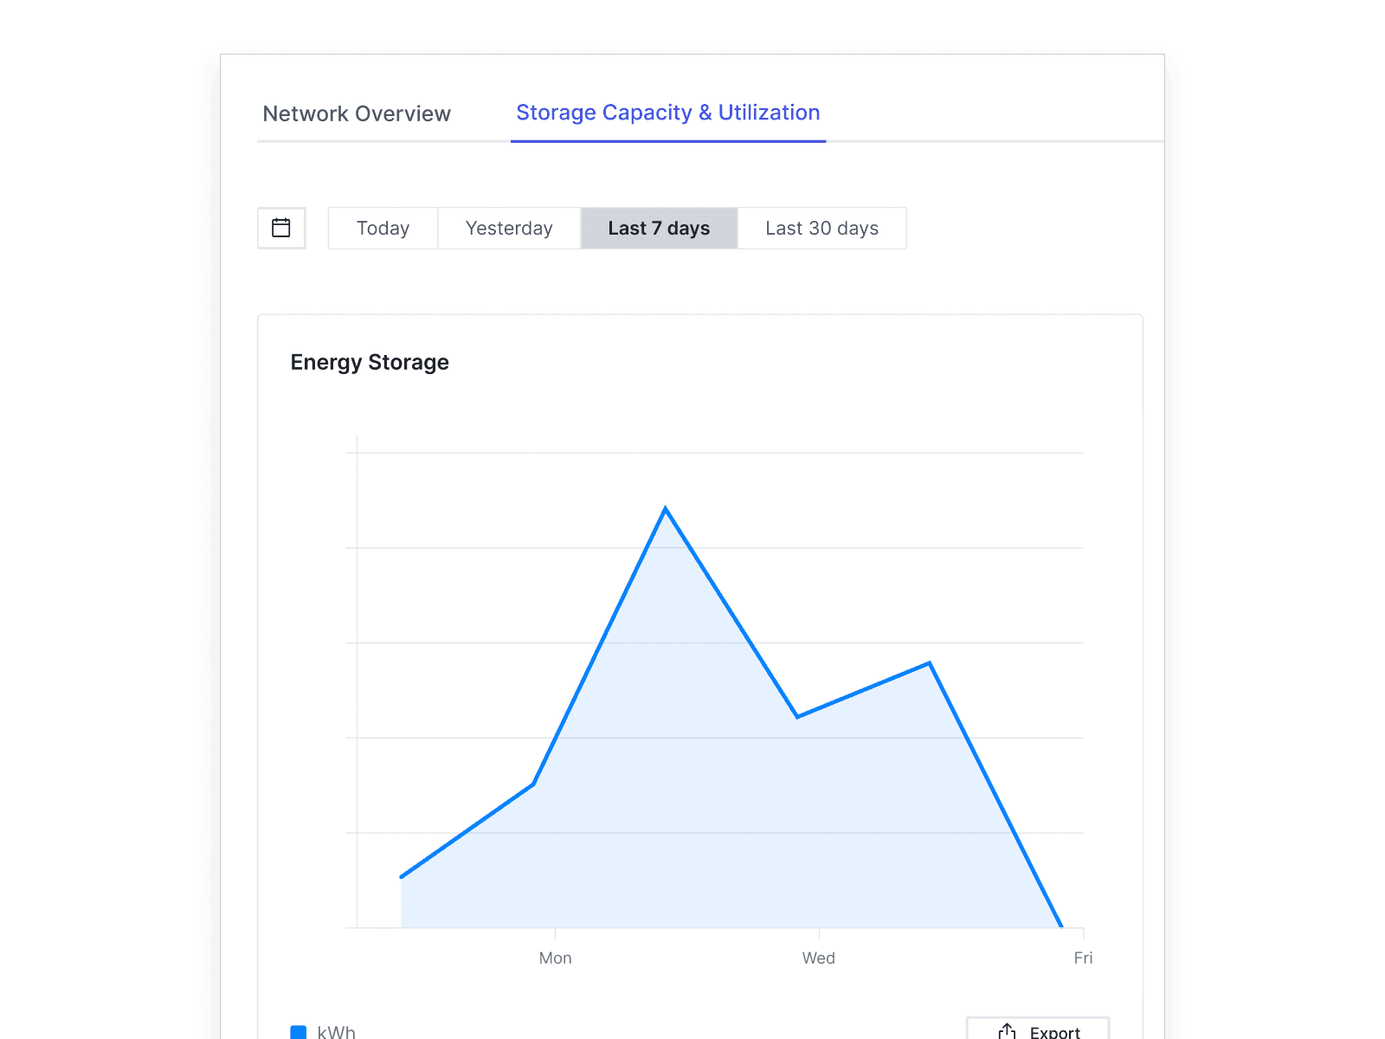Click the Export upload-arrow icon

point(1006,1030)
